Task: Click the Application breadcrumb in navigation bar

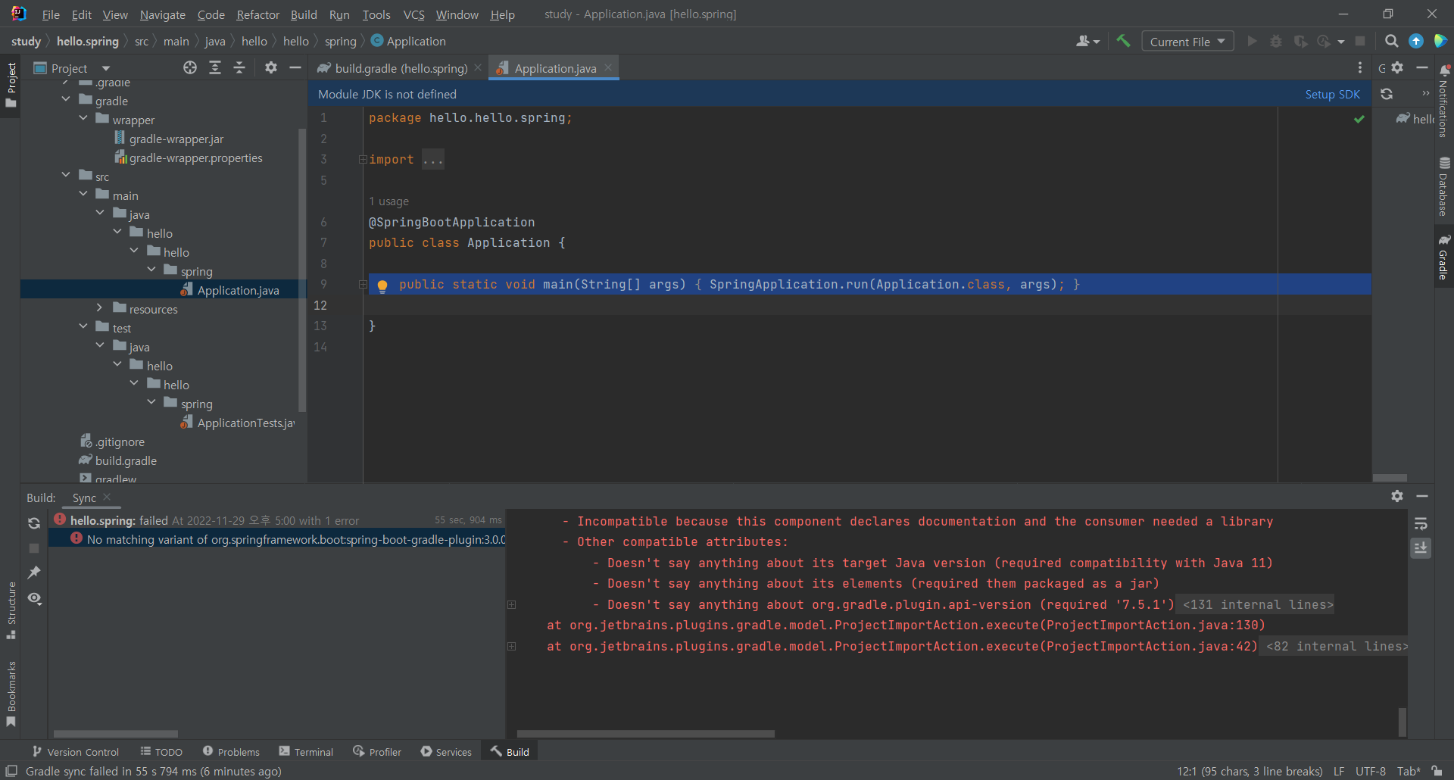Action: point(408,41)
